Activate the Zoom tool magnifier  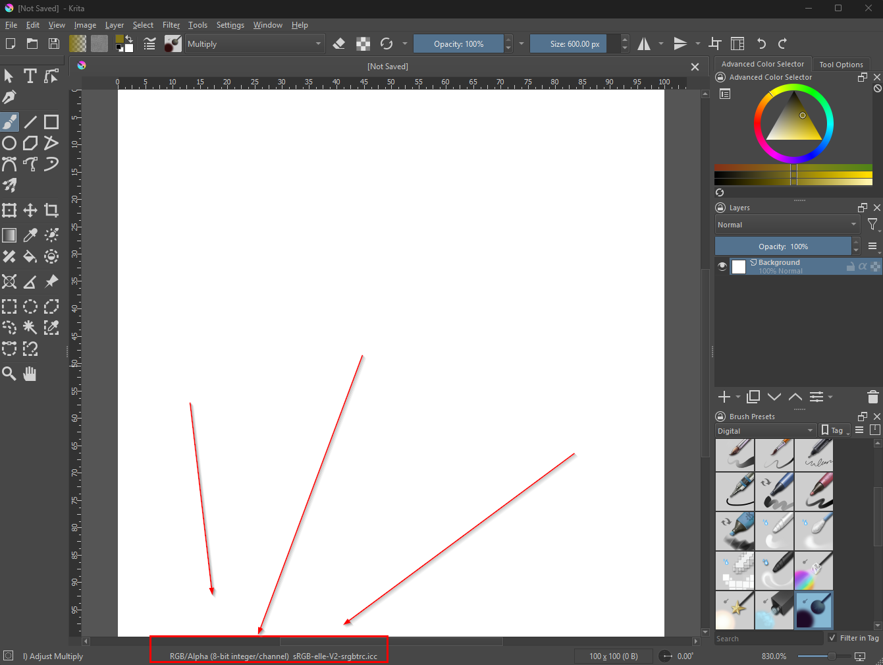point(9,374)
